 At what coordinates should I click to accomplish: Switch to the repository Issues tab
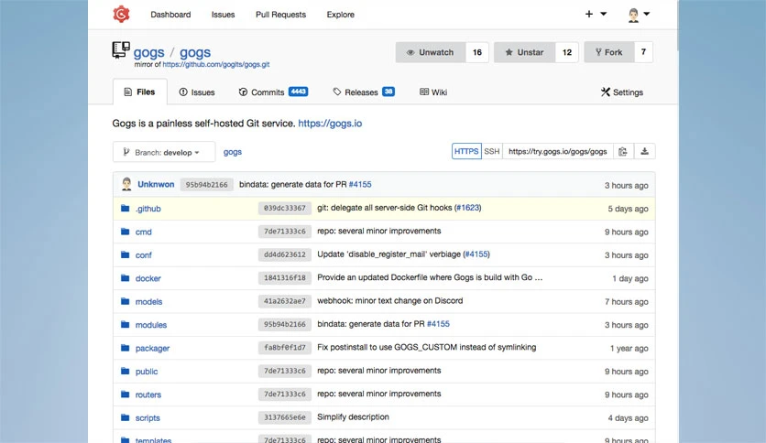click(197, 92)
